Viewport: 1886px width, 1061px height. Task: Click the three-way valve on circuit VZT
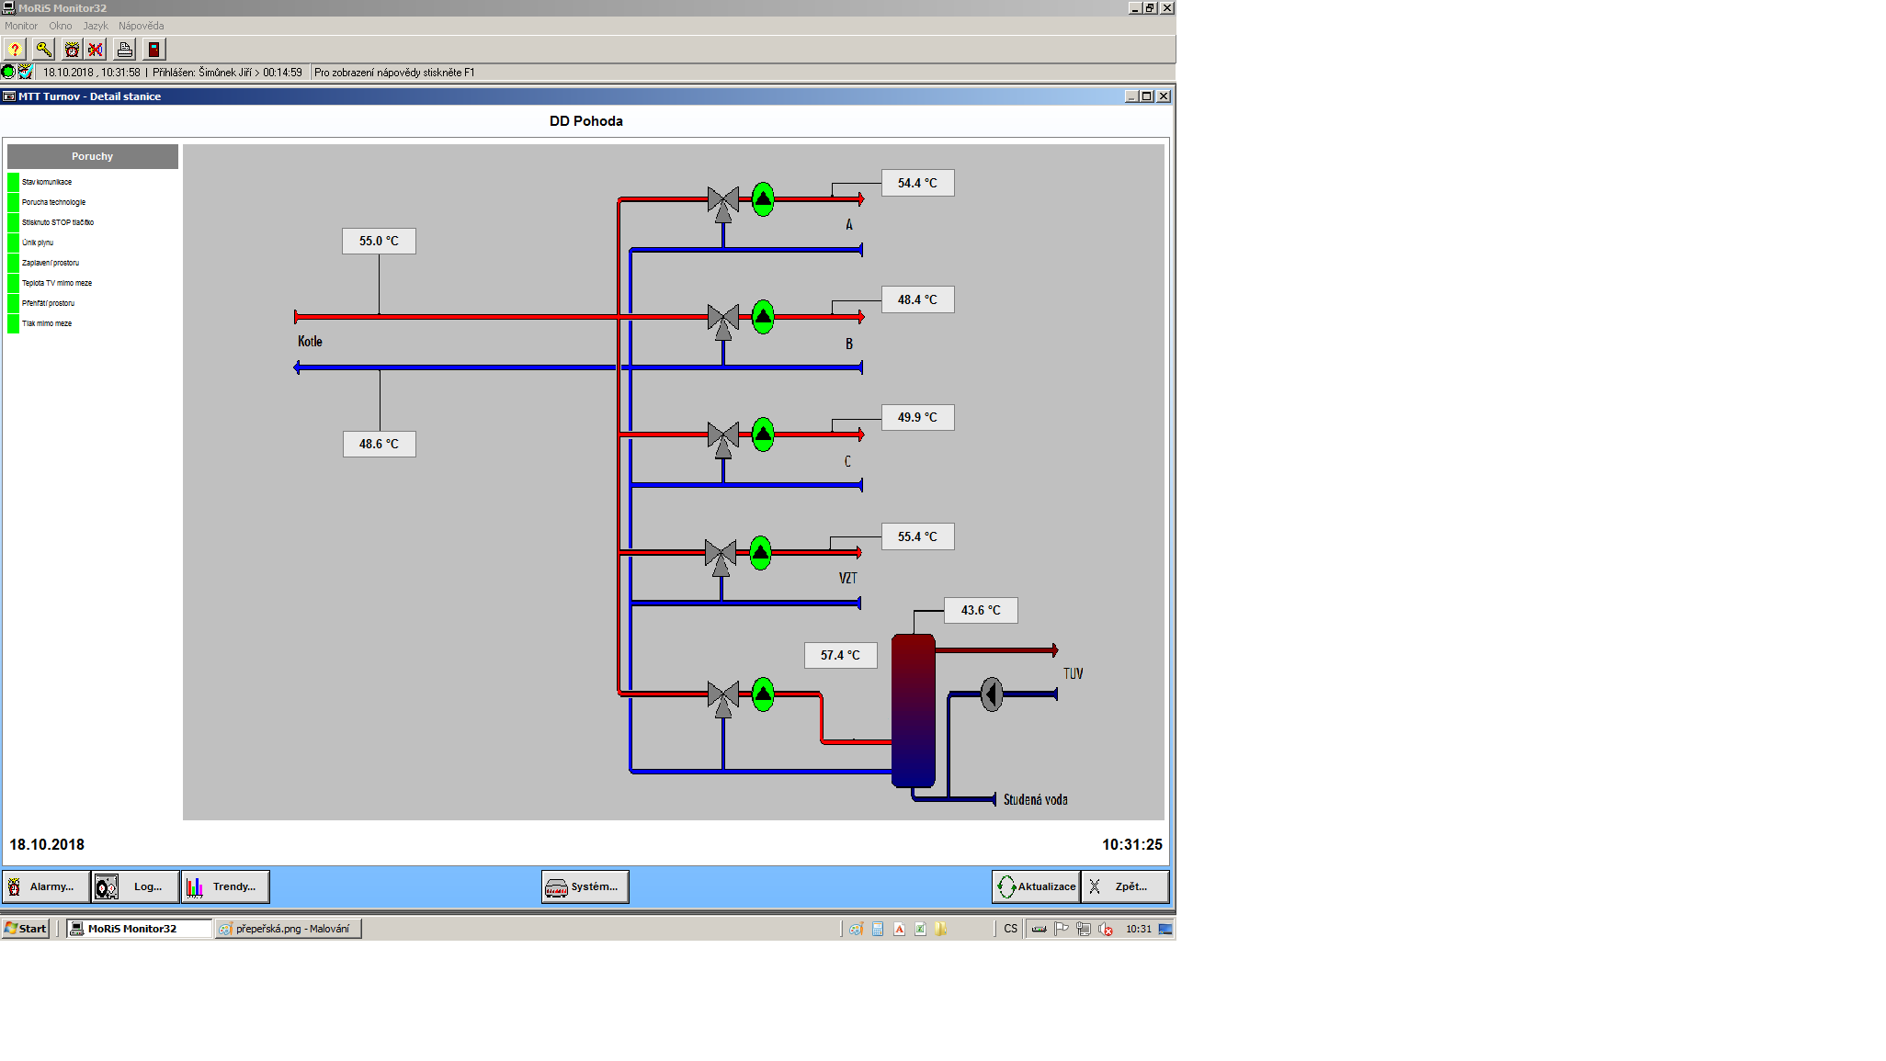tap(721, 554)
